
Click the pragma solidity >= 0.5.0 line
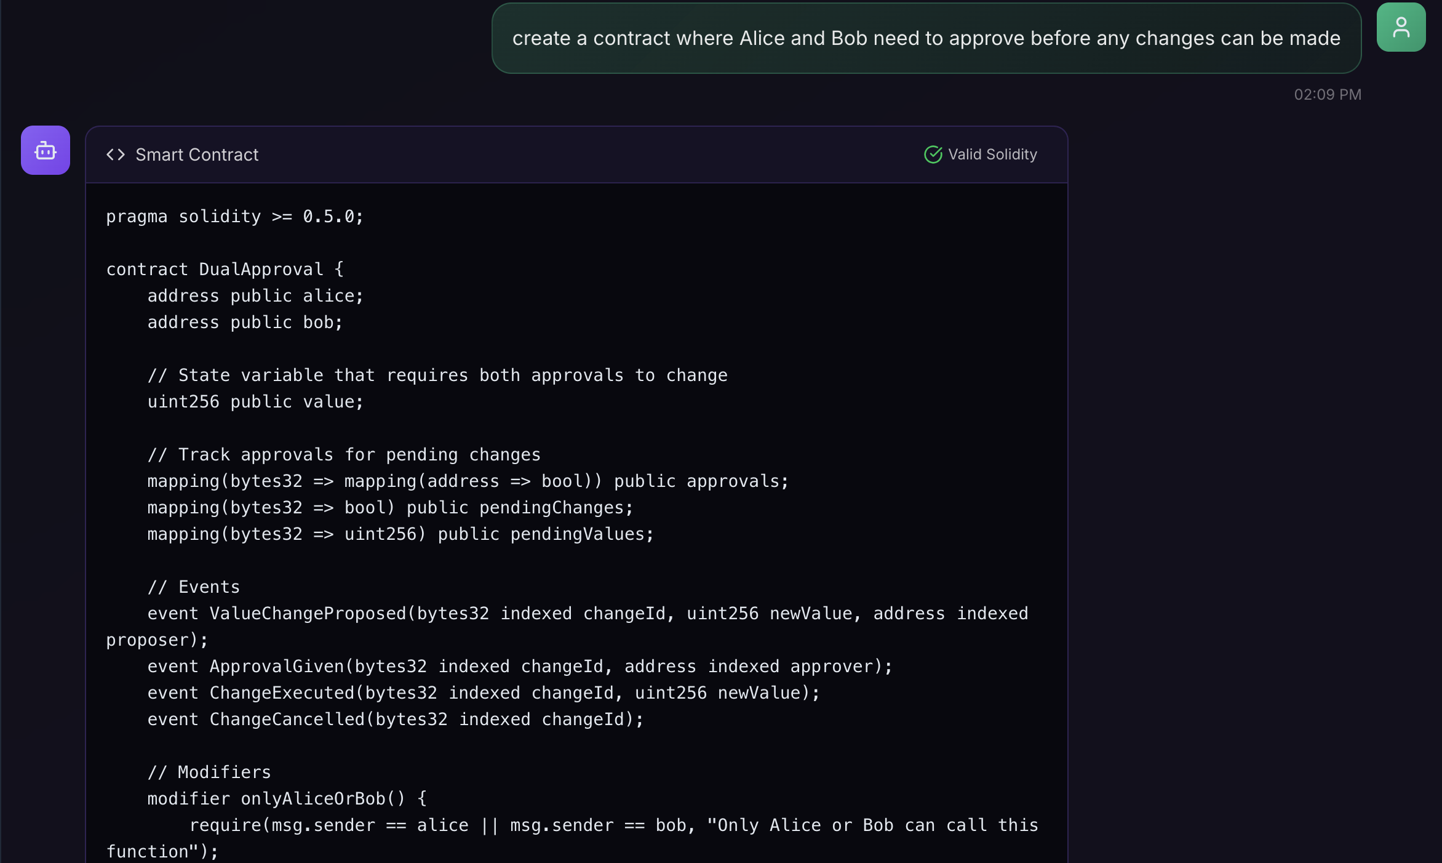point(235,217)
